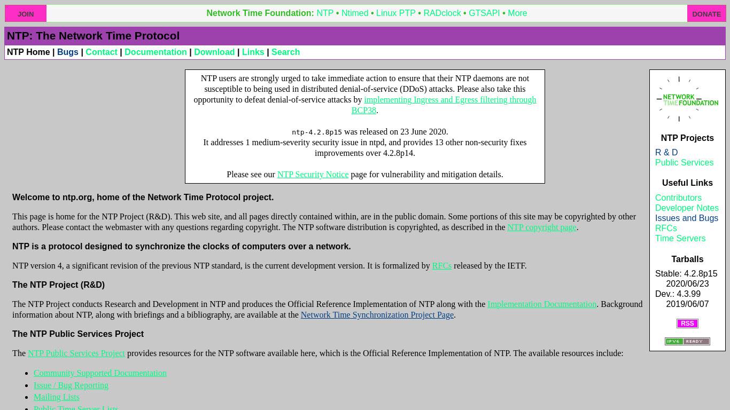
Task: Open Issue / Bug Reporting link
Action: click(71, 385)
